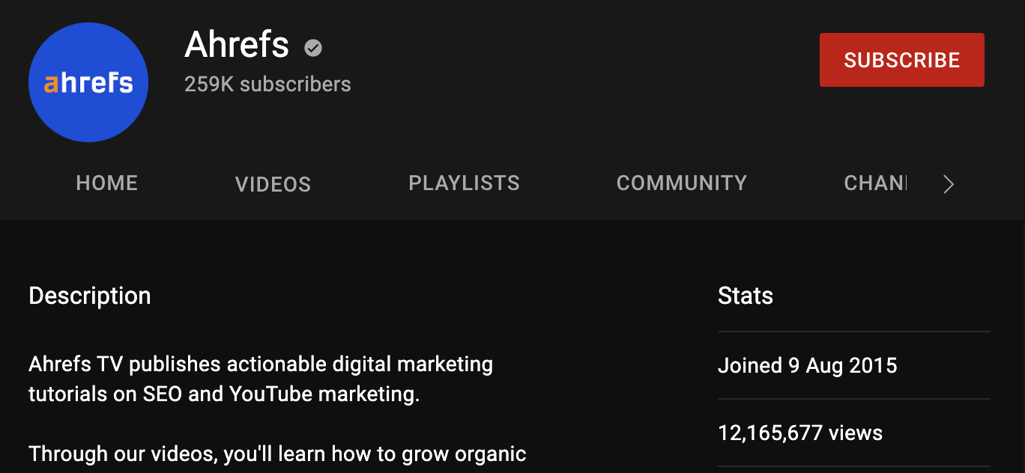Go to the COMMUNITY tab
Viewport: 1025px width, 473px height.
(x=681, y=183)
